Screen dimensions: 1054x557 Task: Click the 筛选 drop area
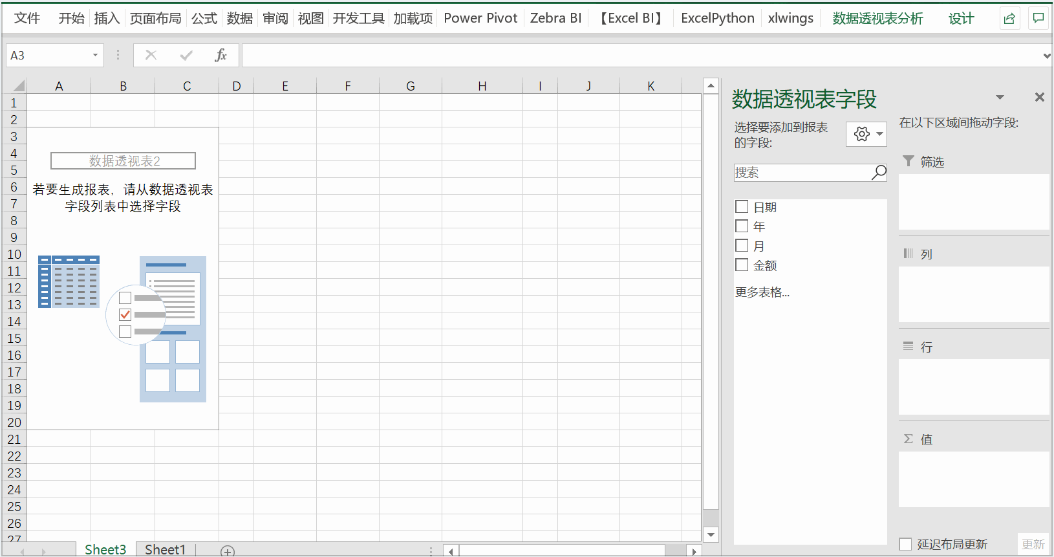[974, 201]
